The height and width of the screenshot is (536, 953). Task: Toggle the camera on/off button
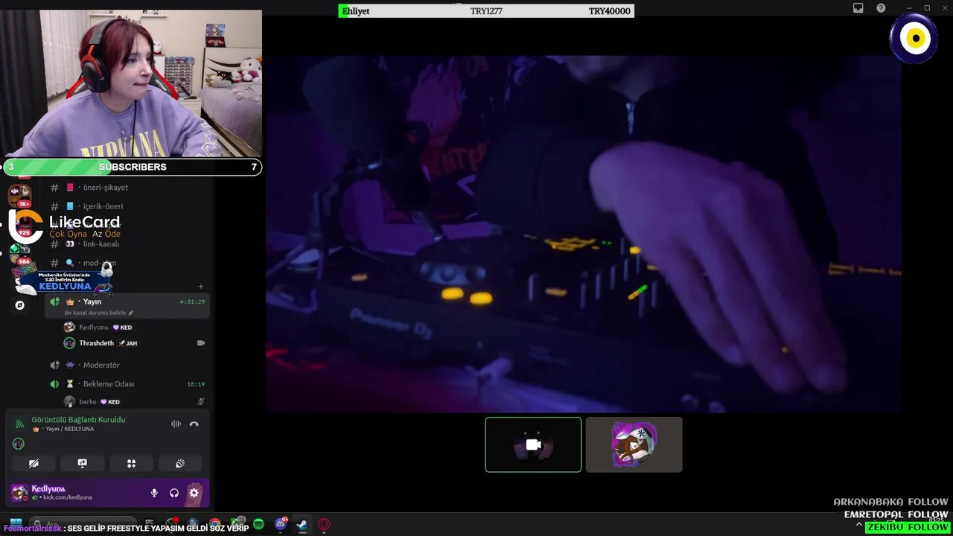(x=34, y=463)
